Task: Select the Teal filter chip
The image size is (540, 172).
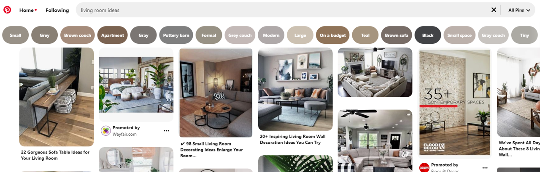Action: coord(365,35)
